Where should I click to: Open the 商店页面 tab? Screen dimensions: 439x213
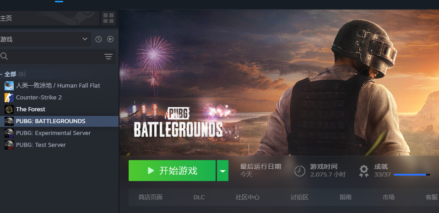[x=150, y=197]
